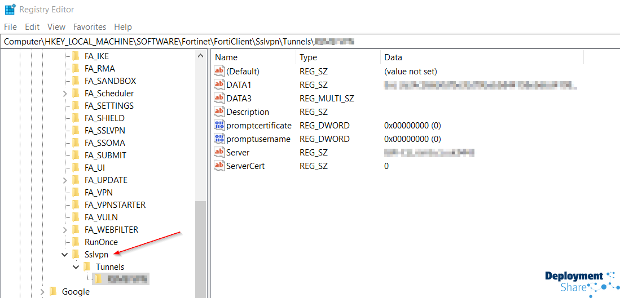Click the Tunnels folder icon
This screenshot has width=620, height=298.
(87, 266)
